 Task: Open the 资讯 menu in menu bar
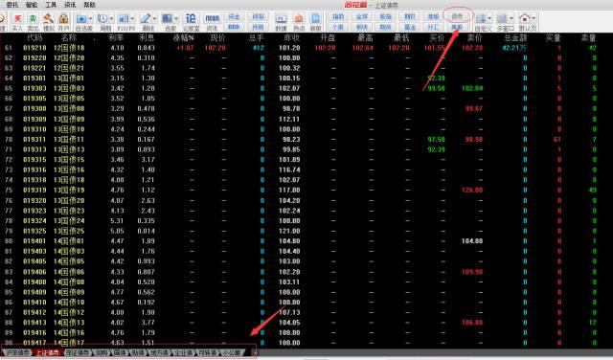70,5
